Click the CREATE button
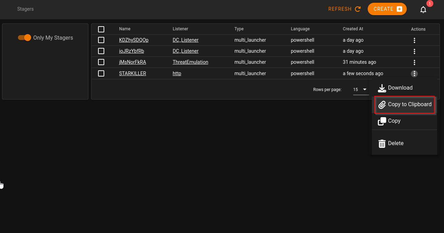The image size is (444, 233). click(x=387, y=9)
